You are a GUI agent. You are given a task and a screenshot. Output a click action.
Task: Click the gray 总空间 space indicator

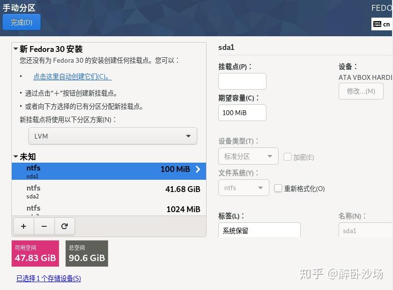86,253
